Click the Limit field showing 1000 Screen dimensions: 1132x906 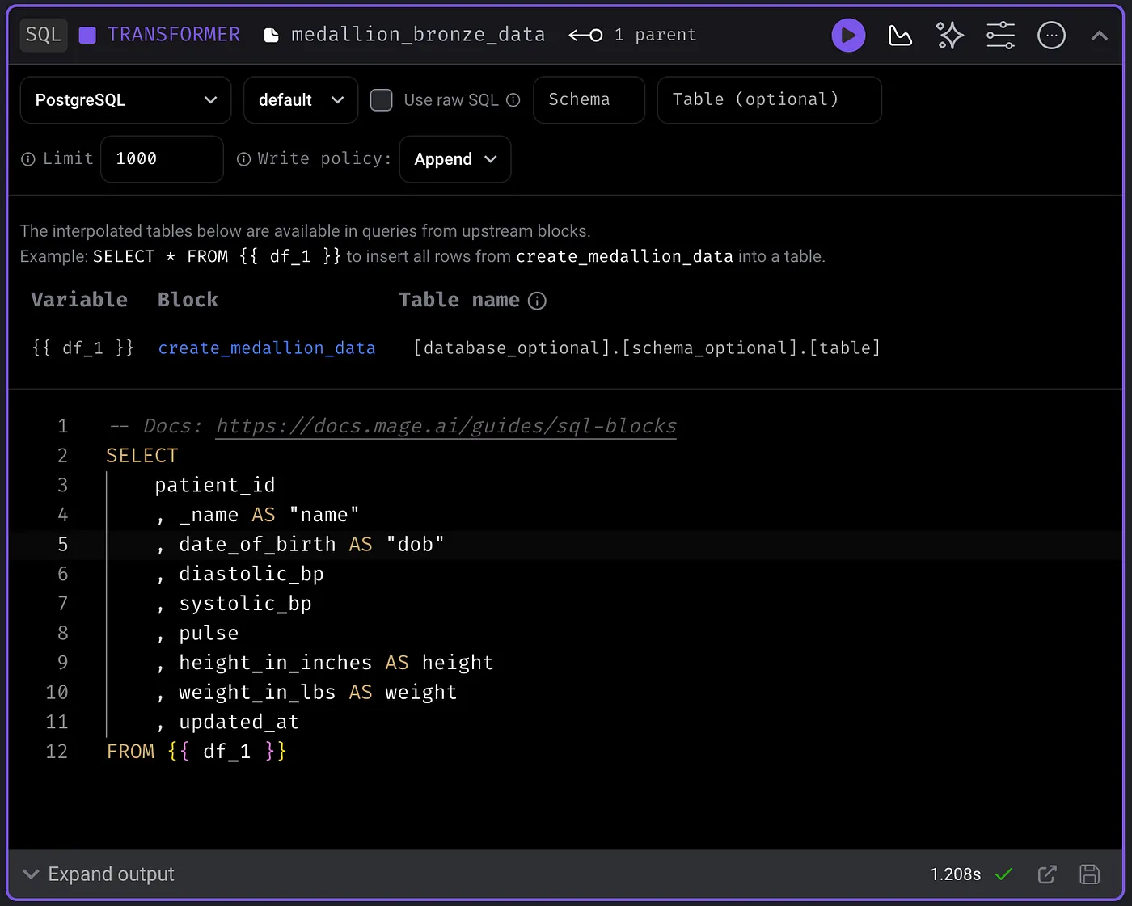point(162,159)
